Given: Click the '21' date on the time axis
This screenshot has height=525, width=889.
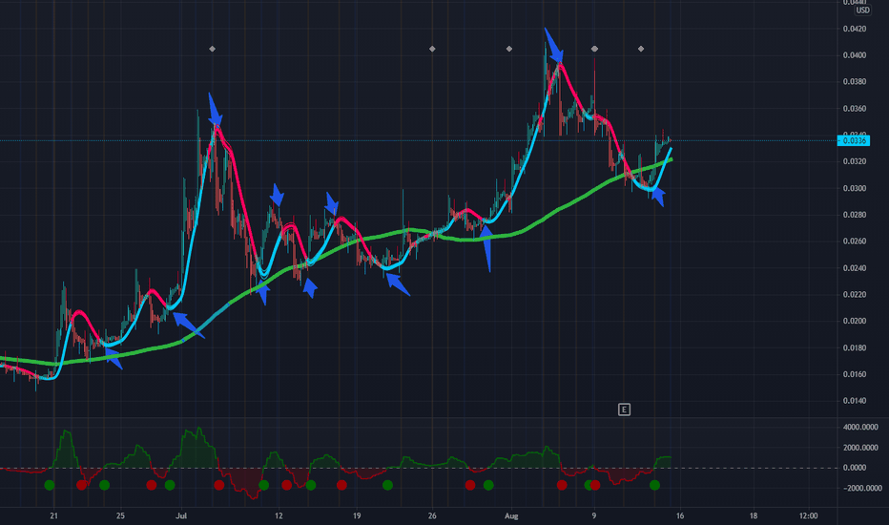Looking at the screenshot, I should tap(53, 515).
